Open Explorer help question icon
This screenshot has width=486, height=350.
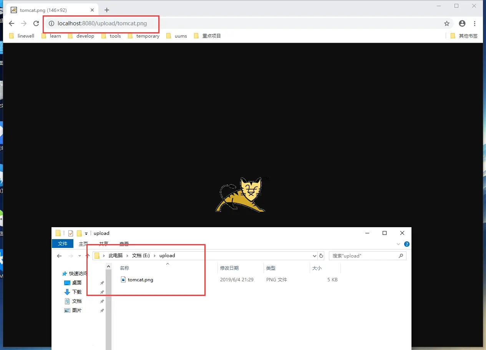pos(407,244)
